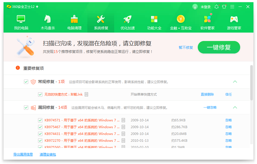257x164 pixels.
Task: Click the 约286.7KB size cell
Action: coord(179,127)
